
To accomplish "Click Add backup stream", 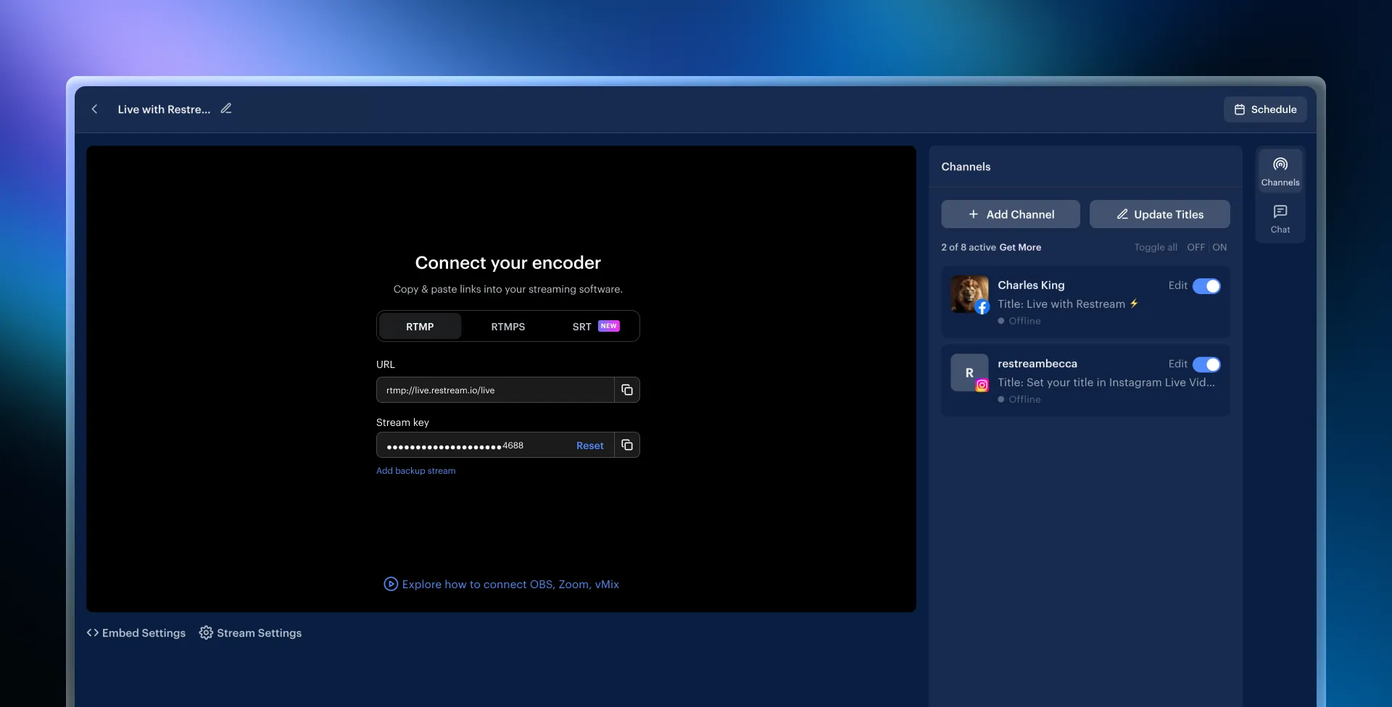I will point(415,470).
